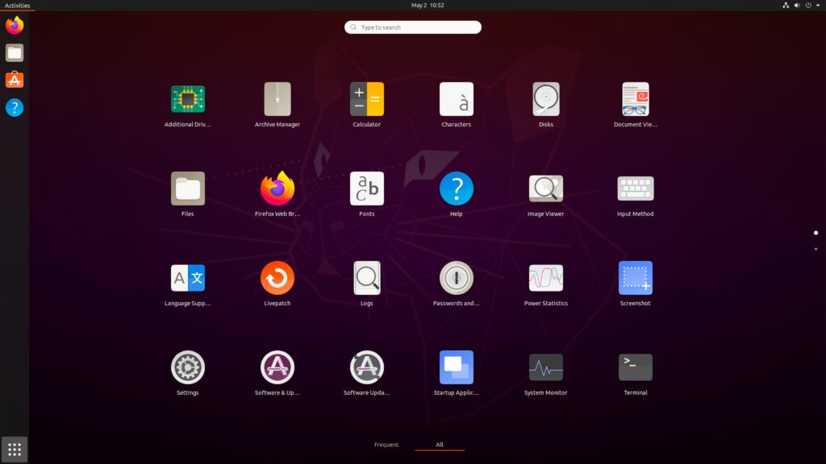Open Passwords and Keys
Screen dimensions: 826x464
click(x=457, y=278)
